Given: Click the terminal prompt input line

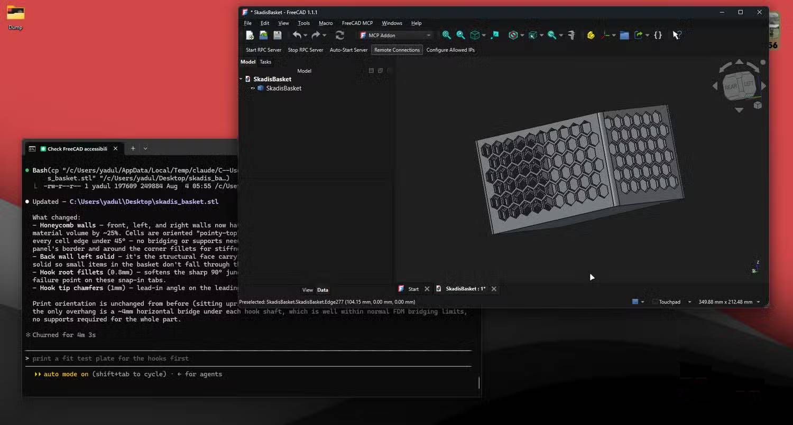Looking at the screenshot, I should pyautogui.click(x=248, y=358).
